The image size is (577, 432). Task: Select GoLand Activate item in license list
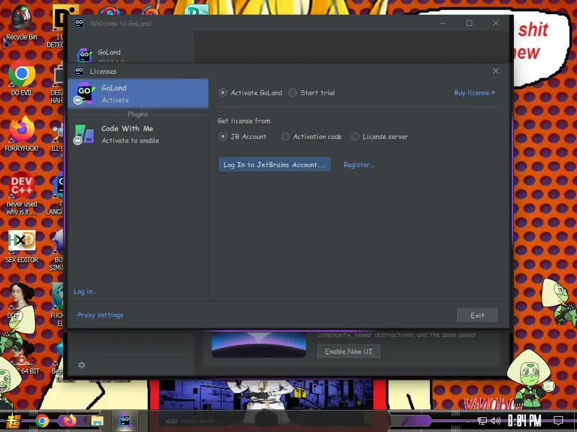(138, 94)
